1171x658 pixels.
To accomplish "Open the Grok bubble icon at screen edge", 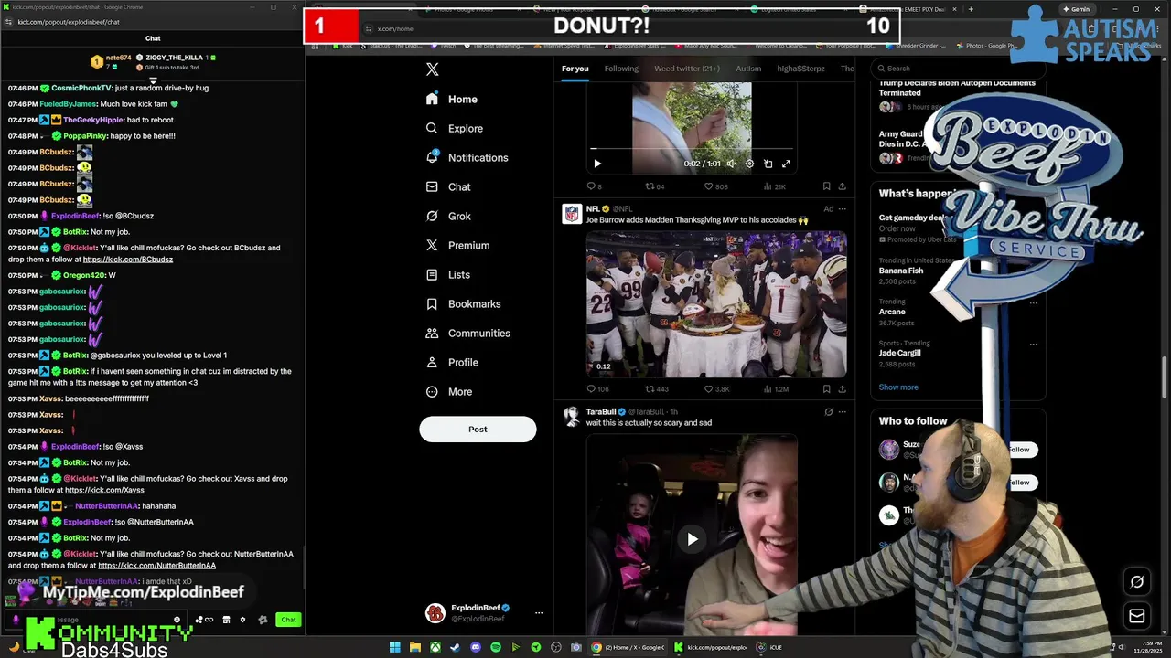I will click(x=1137, y=581).
